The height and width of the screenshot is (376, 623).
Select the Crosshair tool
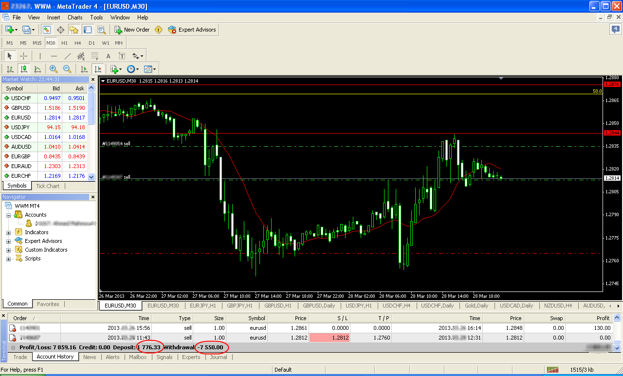pyautogui.click(x=23, y=56)
